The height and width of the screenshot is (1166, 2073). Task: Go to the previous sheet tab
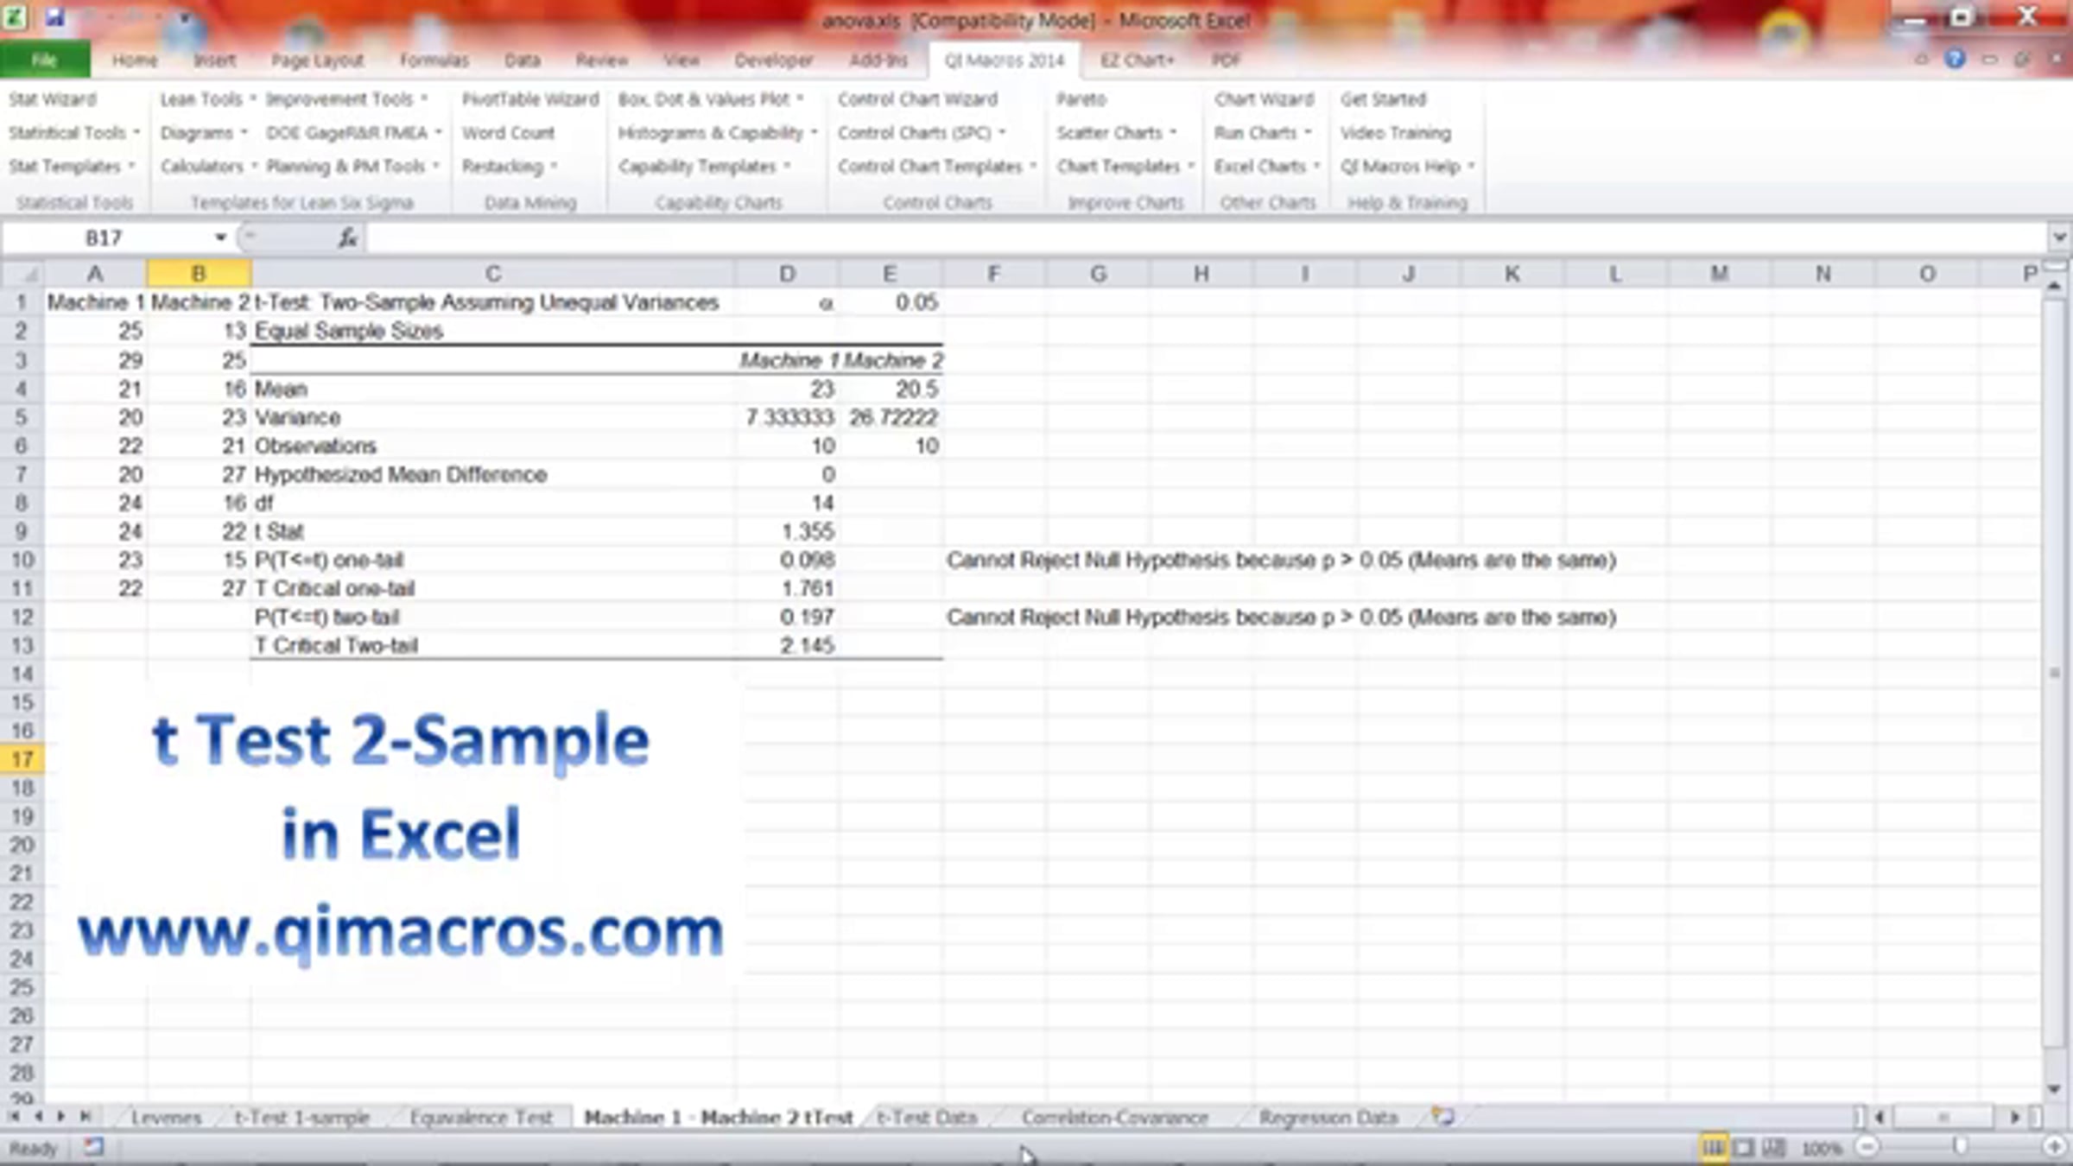[x=38, y=1117]
